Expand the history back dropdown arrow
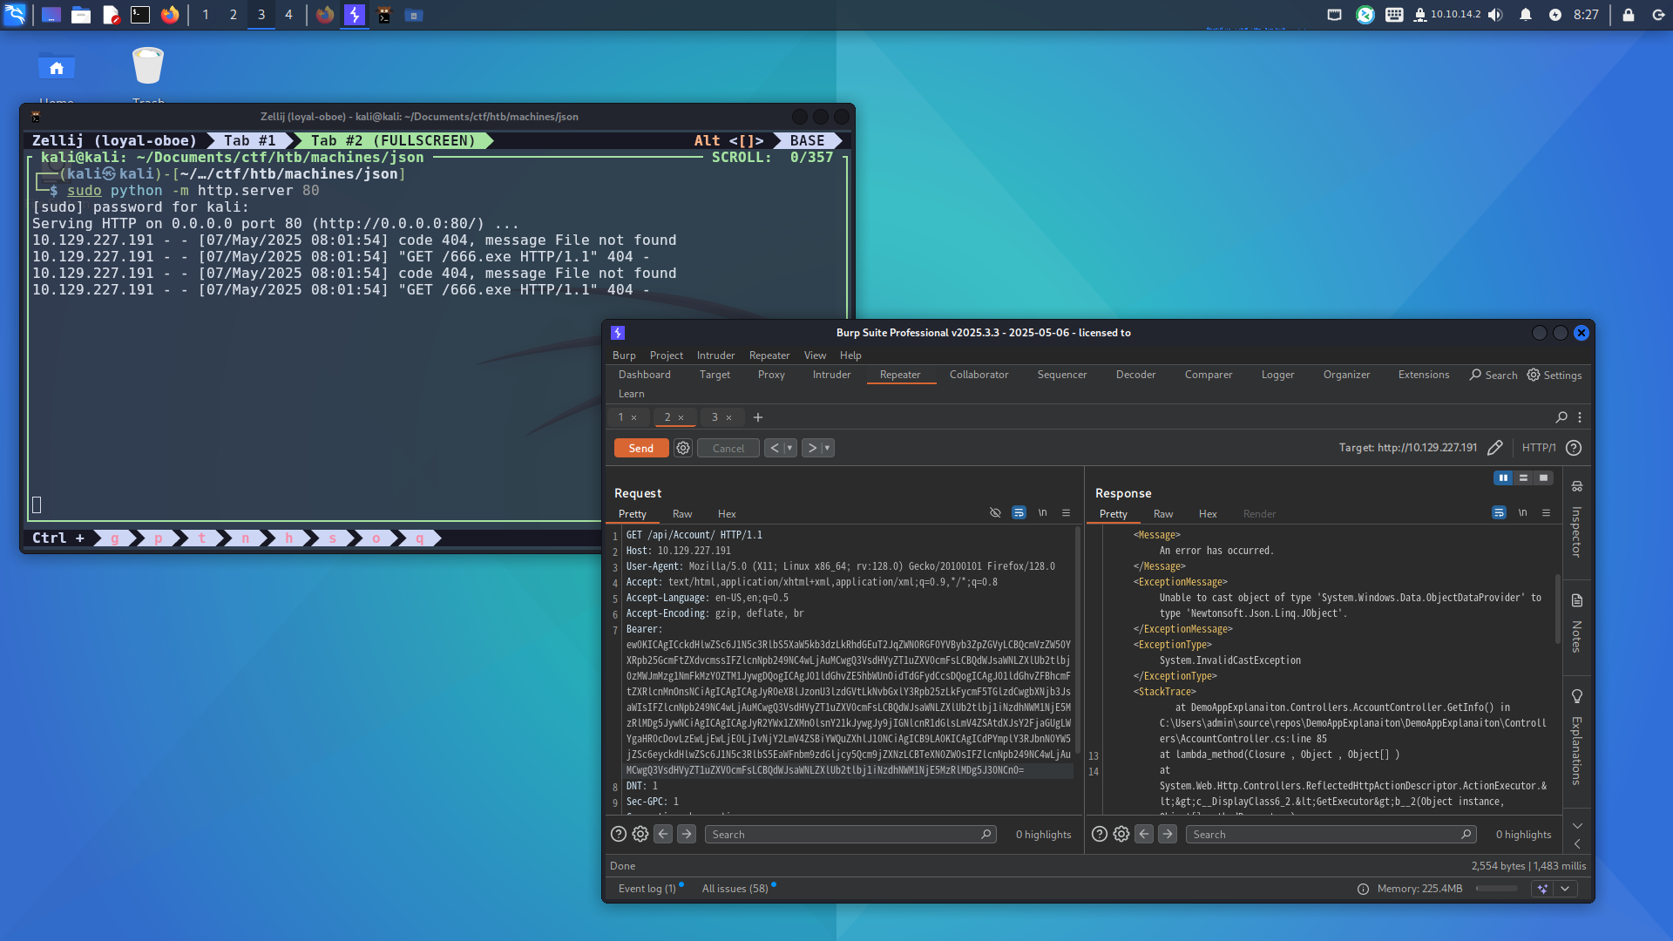1673x941 pixels. tap(789, 448)
